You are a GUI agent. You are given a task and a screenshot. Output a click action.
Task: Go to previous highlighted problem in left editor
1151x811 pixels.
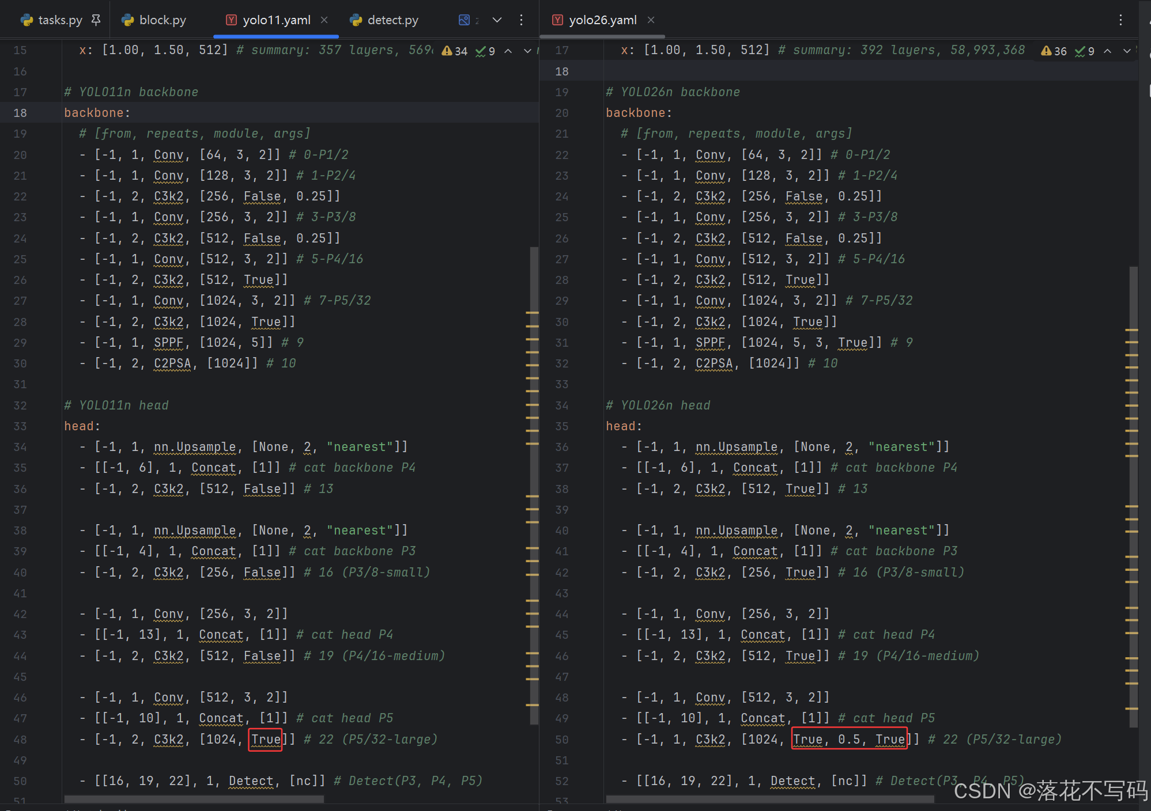508,51
